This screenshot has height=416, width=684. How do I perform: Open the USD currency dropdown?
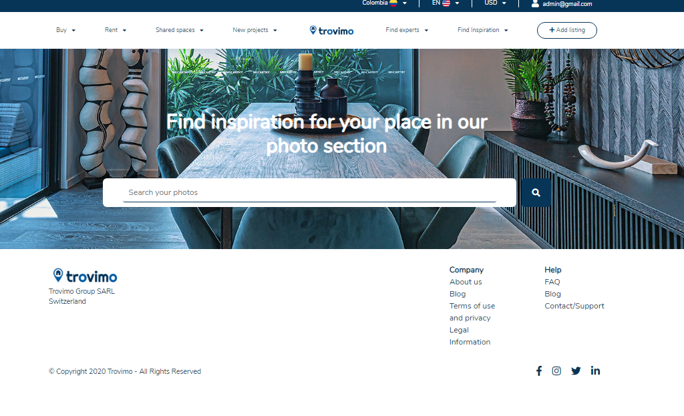495,3
